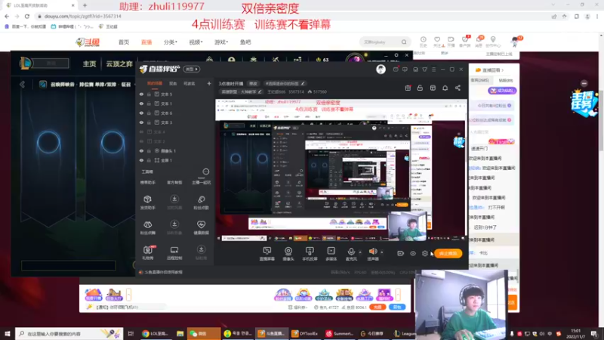This screenshot has width=604, height=340.
Task: Click the Douyu search field
Action: (x=385, y=42)
